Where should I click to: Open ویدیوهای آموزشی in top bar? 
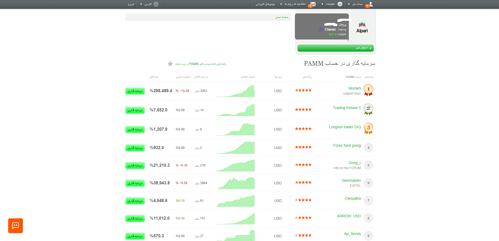pyautogui.click(x=265, y=4)
